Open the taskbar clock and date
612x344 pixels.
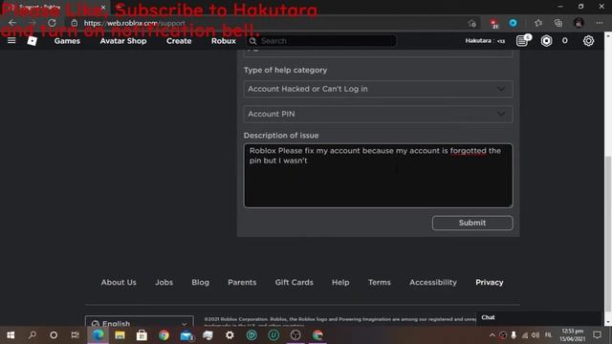click(x=572, y=335)
